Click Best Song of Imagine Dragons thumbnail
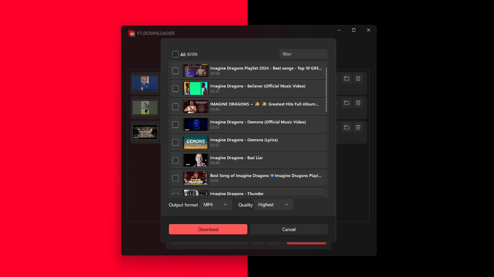The width and height of the screenshot is (494, 277). [x=196, y=178]
